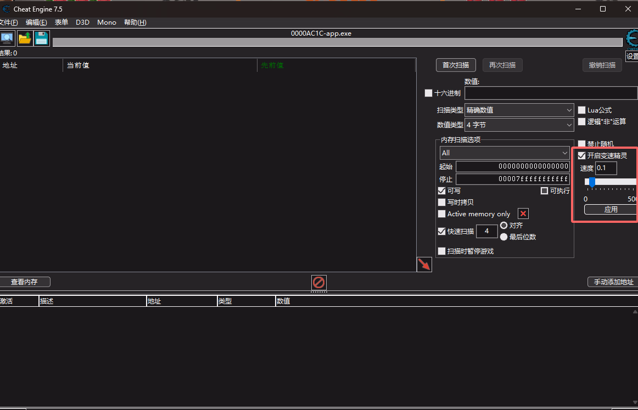Open a cheat table folder icon
638x410 pixels.
tap(25, 38)
